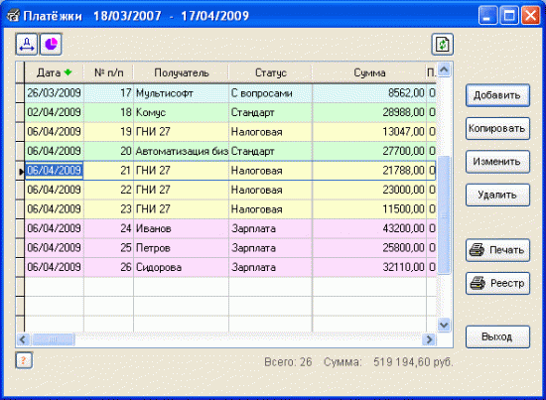Click the vertical scrollbar up arrow
This screenshot has width=546, height=400.
[444, 69]
